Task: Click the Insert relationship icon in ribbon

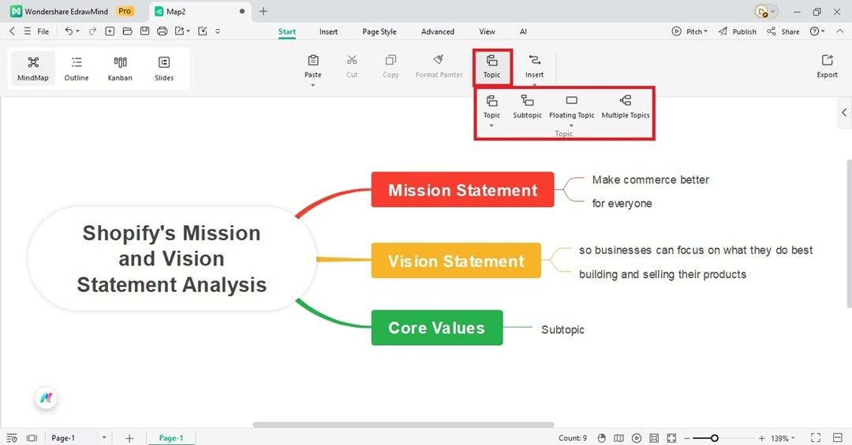Action: 535,60
